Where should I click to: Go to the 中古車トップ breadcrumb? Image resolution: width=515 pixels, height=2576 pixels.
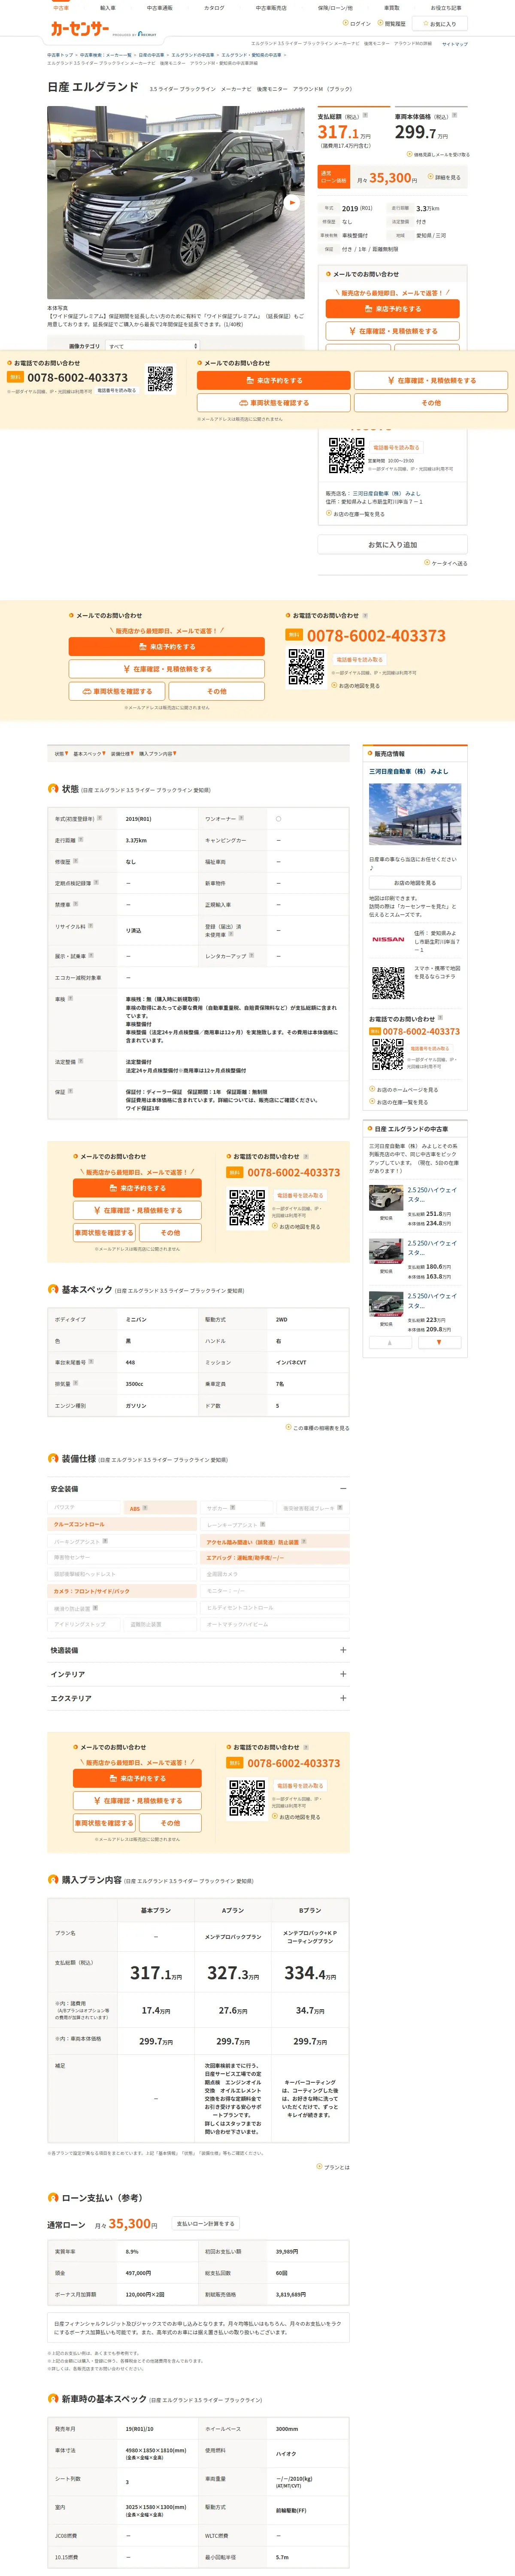coord(60,55)
